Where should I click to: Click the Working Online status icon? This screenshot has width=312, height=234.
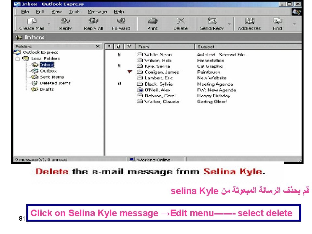coord(132,159)
